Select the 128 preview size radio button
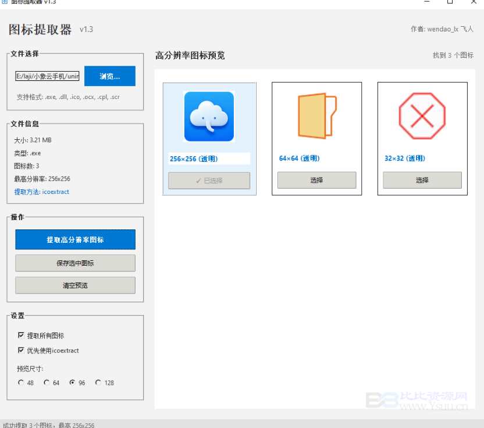The image size is (484, 428). coord(98,383)
